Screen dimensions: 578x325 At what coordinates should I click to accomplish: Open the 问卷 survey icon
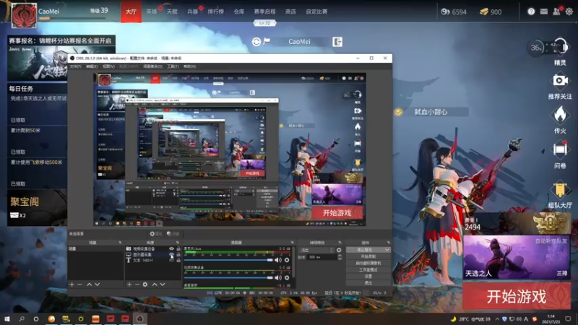(x=560, y=149)
